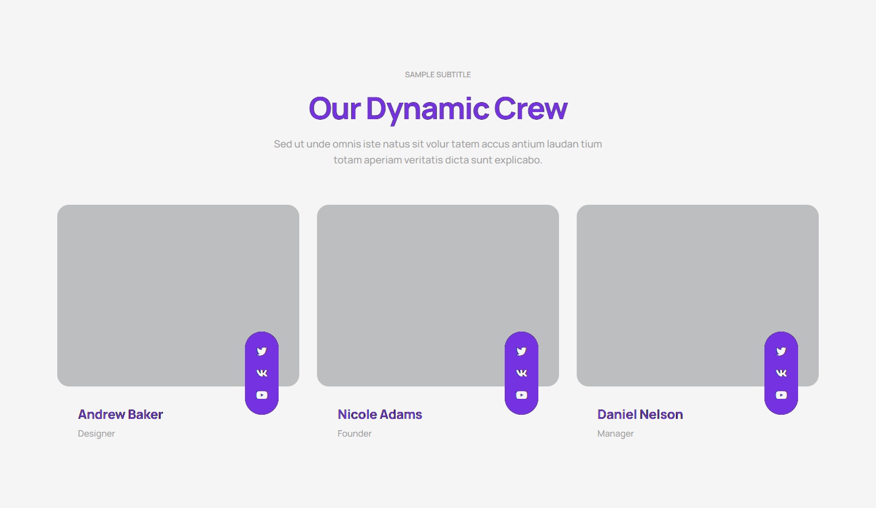Viewport: 876px width, 508px height.
Task: Select the Founder role label
Action: point(354,434)
